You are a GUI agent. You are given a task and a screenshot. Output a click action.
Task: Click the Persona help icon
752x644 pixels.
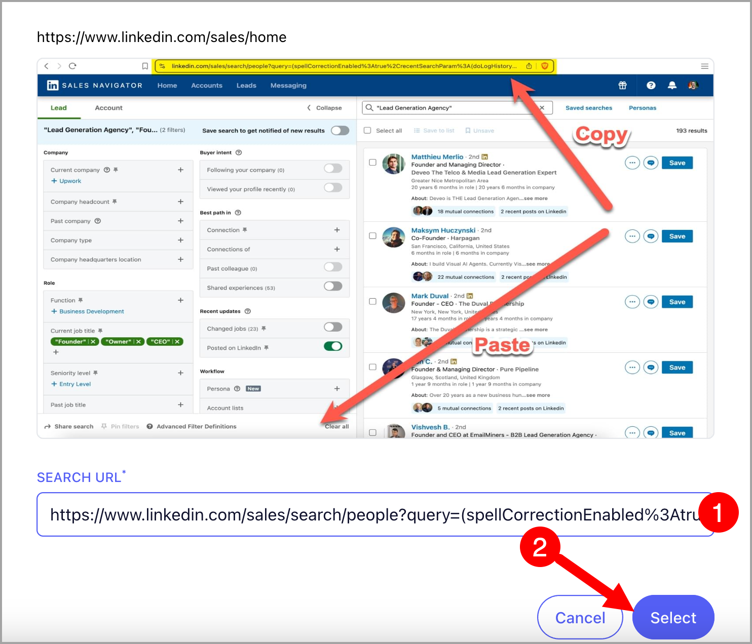[237, 389]
